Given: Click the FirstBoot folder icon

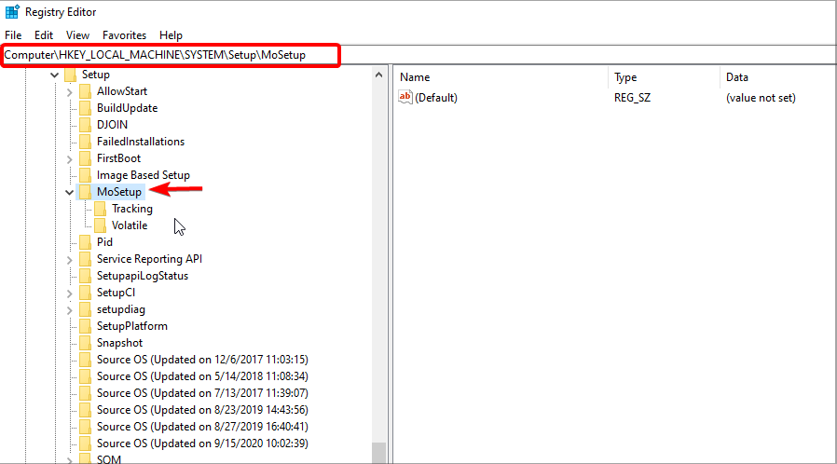Looking at the screenshot, I should [x=85, y=158].
